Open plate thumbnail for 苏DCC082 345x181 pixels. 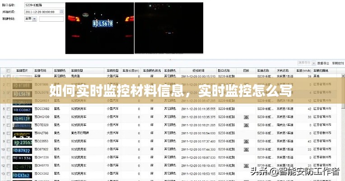coord(21,109)
